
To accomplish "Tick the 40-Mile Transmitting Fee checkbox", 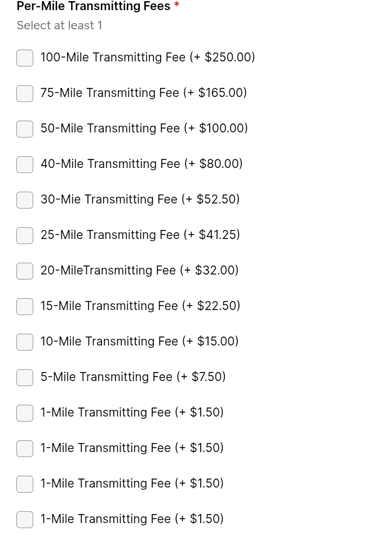I will (x=25, y=165).
